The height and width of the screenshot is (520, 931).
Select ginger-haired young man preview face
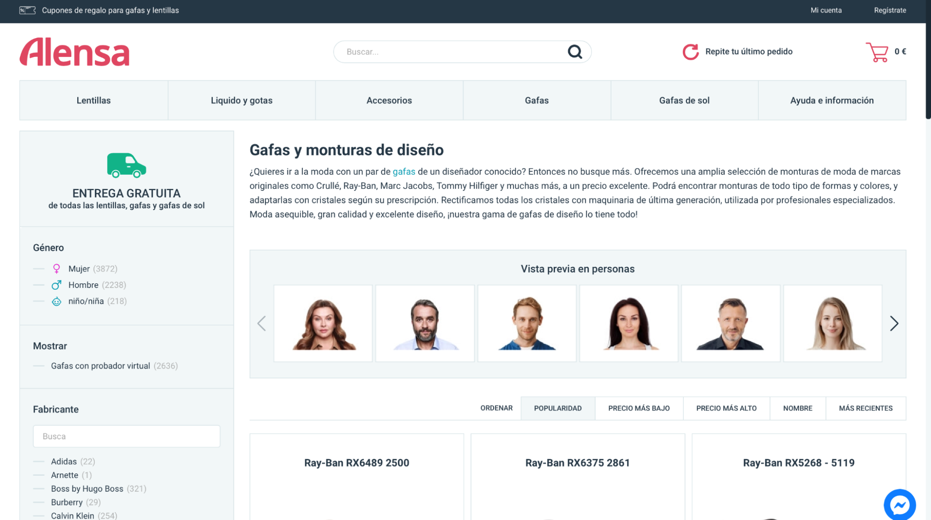click(x=527, y=323)
